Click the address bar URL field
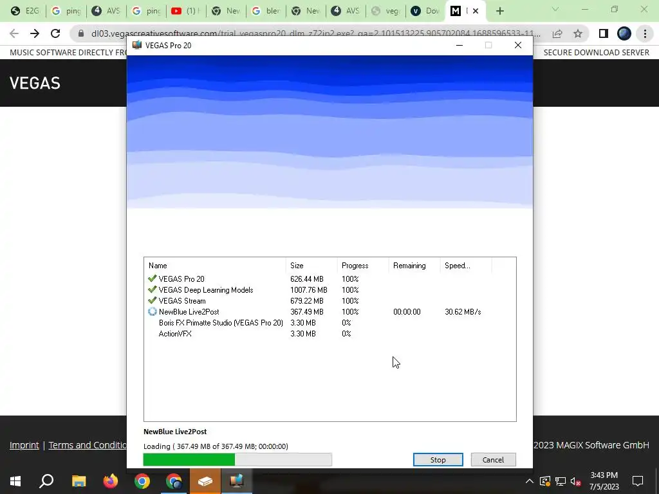 coord(315,33)
